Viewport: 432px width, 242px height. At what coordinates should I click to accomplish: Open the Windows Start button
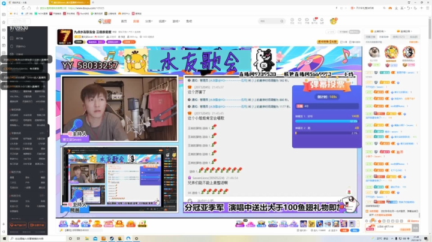coord(4,238)
